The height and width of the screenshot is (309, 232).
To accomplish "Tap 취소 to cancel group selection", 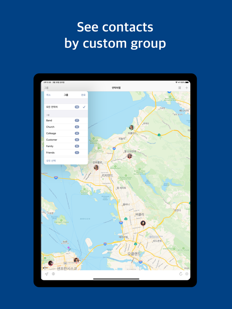I will click(48, 95).
